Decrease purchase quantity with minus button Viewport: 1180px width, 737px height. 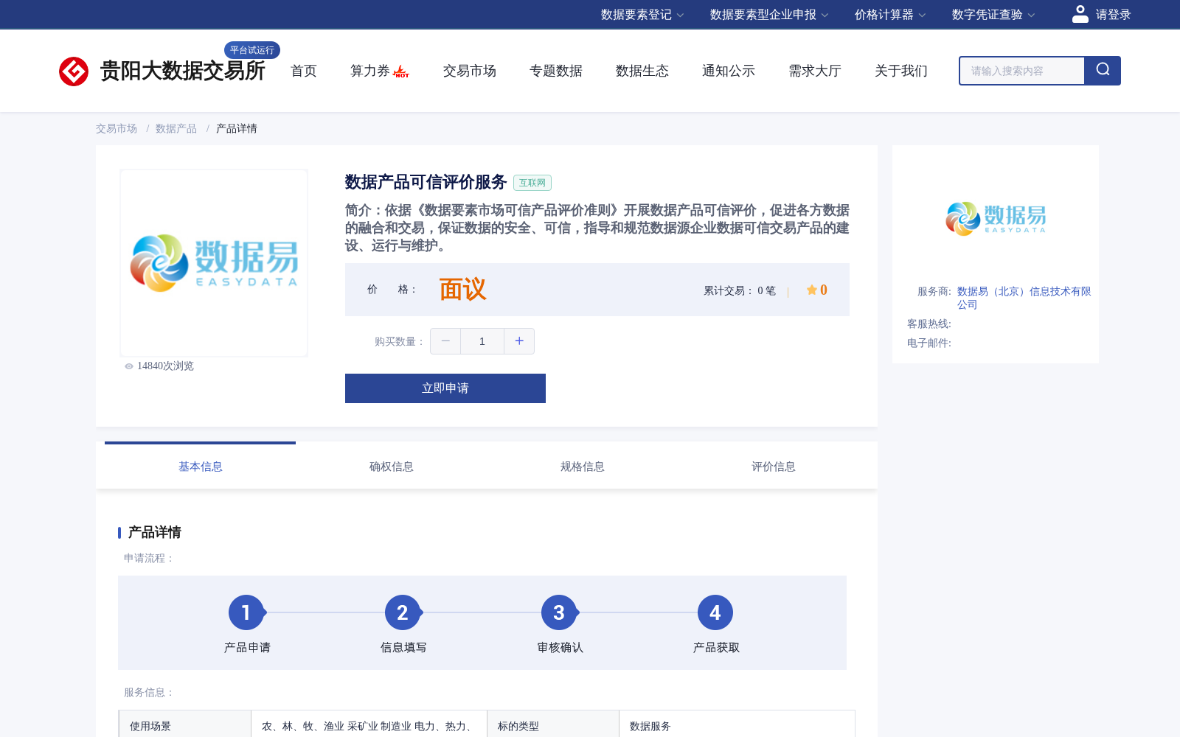point(445,341)
